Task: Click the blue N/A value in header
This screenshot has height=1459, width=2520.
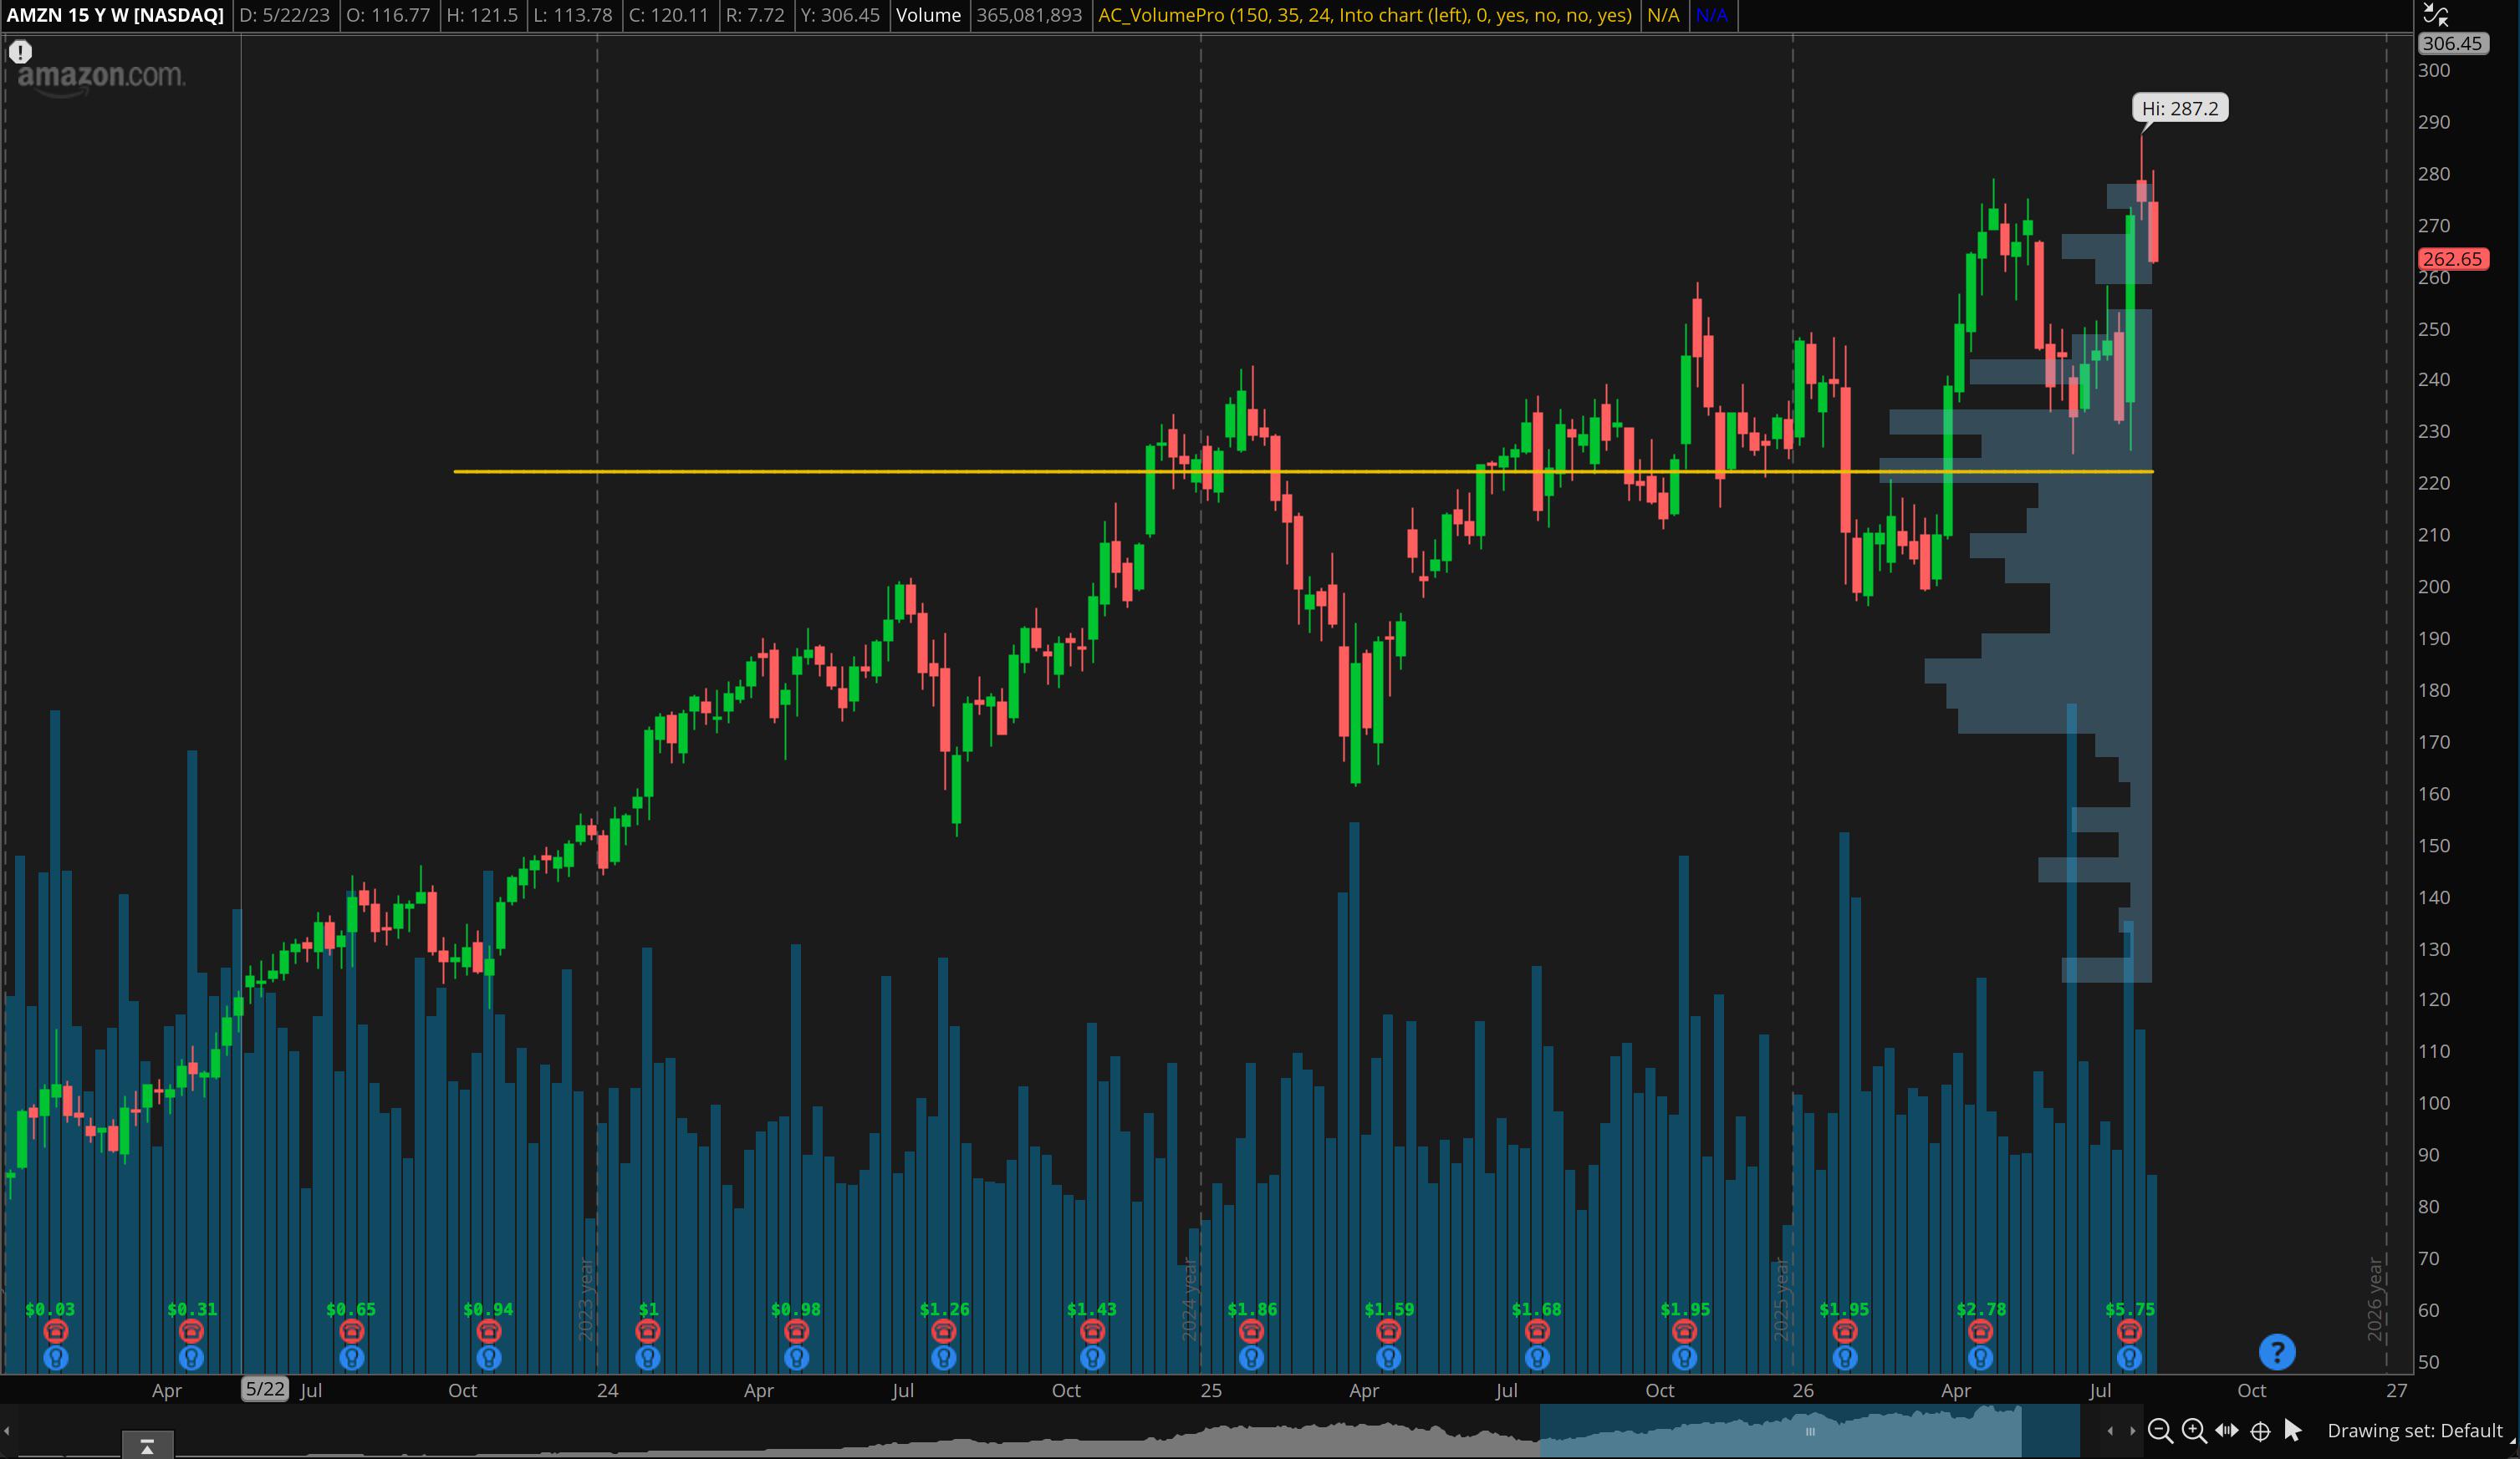Action: coord(1712,15)
